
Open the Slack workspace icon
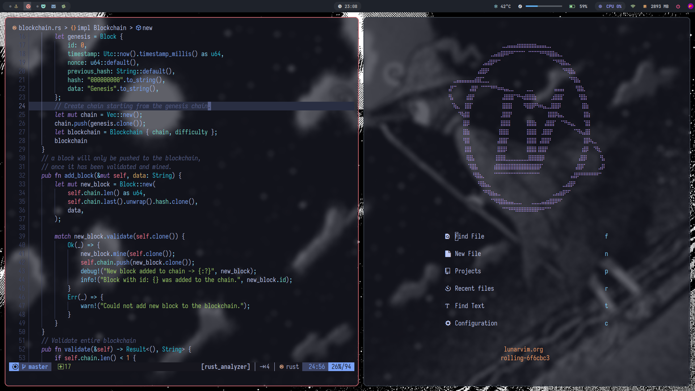point(64,6)
